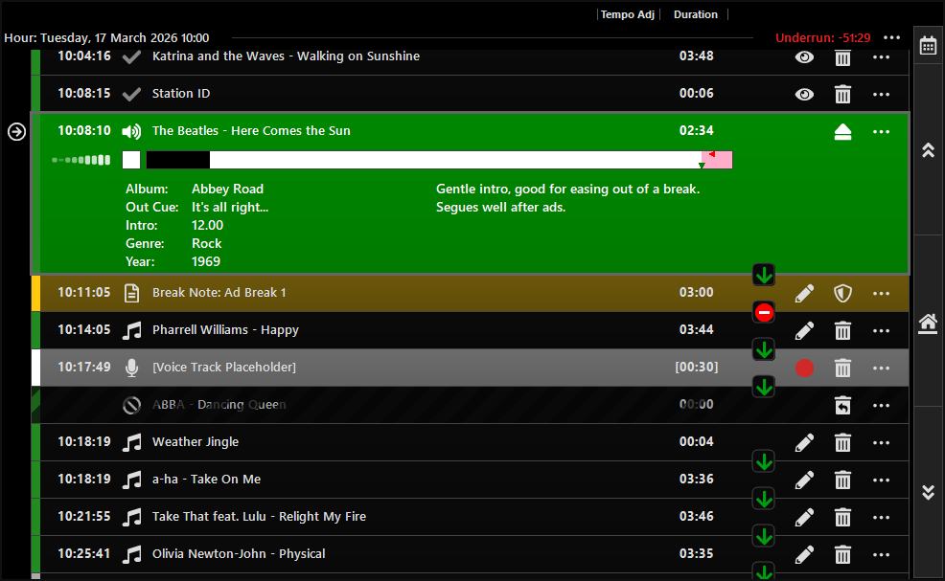Click the Tempo Adj column header

tap(628, 14)
